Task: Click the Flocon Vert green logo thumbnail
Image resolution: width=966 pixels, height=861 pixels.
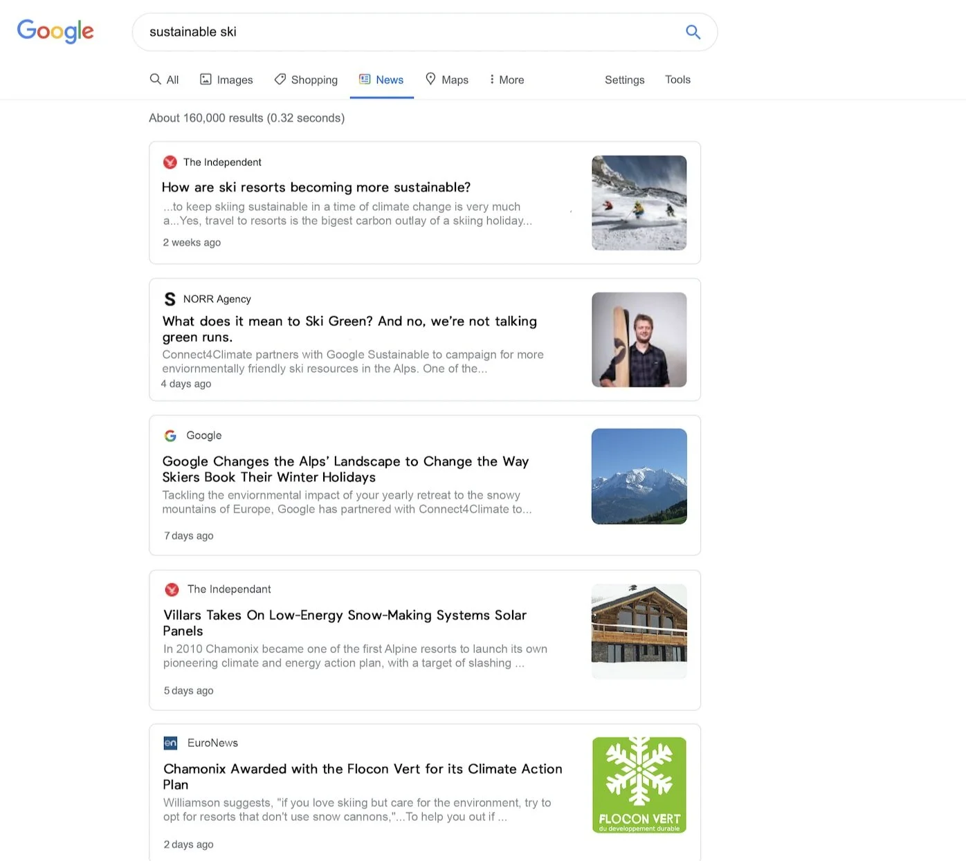Action: click(x=639, y=785)
